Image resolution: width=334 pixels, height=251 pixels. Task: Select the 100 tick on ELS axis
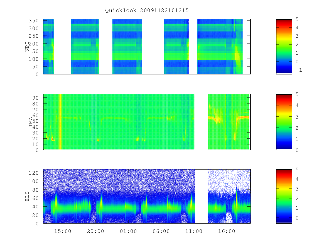[x=34, y=181]
